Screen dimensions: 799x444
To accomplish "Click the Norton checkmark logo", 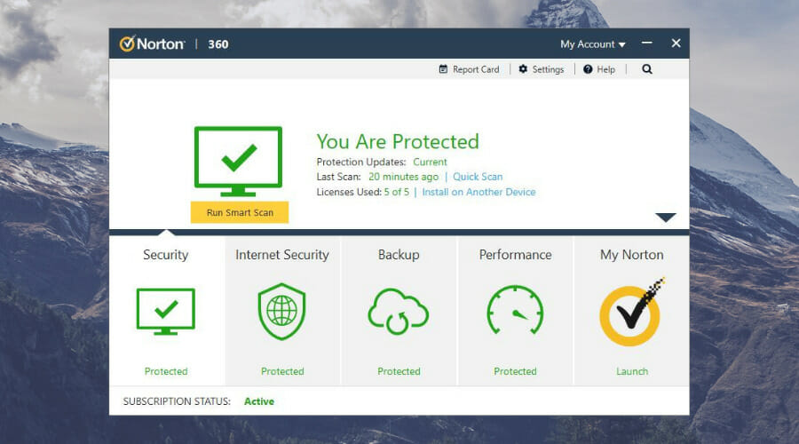I will point(127,44).
